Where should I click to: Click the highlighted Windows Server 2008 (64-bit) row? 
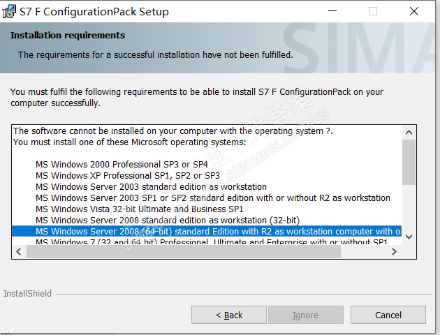(x=210, y=231)
